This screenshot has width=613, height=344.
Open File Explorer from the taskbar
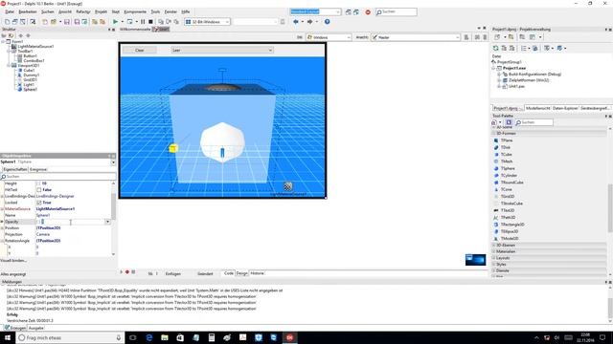click(165, 337)
